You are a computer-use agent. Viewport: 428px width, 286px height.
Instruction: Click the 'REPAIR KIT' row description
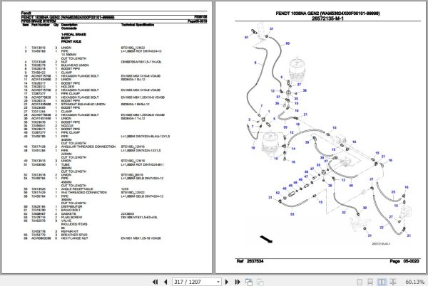coord(70,231)
